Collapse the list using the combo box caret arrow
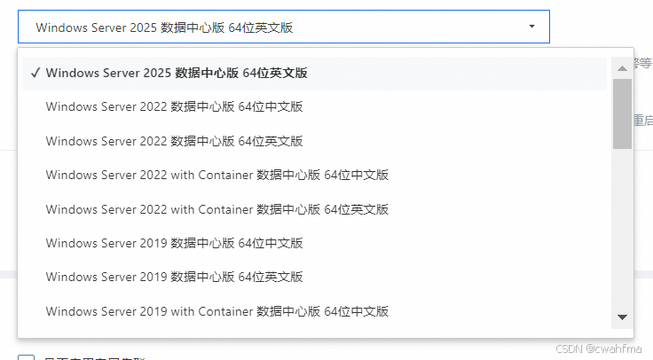The image size is (653, 360). (531, 27)
